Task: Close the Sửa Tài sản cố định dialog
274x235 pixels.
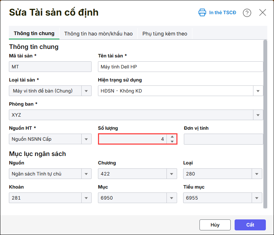Action: click(x=263, y=13)
